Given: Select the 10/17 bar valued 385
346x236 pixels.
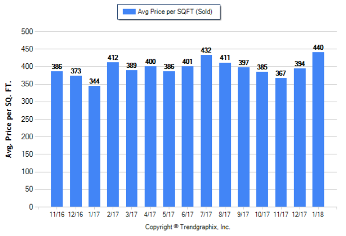Looking at the screenshot, I should tap(262, 139).
